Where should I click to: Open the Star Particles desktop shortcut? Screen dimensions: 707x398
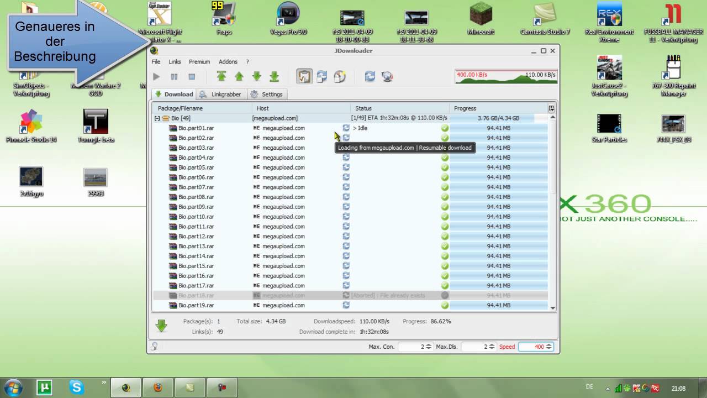tap(609, 128)
